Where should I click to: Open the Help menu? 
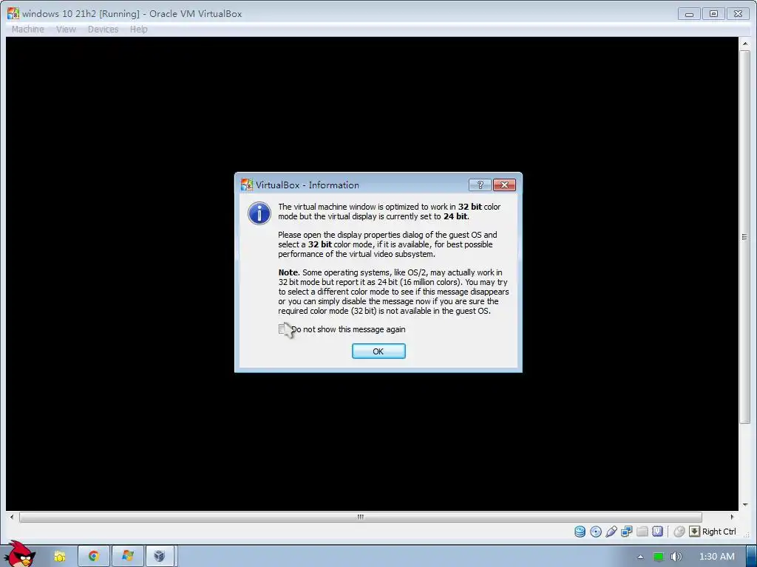pyautogui.click(x=138, y=30)
